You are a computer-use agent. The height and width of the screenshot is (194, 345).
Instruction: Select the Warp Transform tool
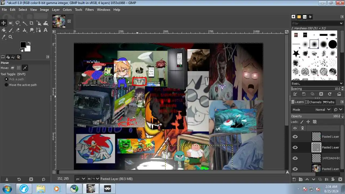point(46,23)
